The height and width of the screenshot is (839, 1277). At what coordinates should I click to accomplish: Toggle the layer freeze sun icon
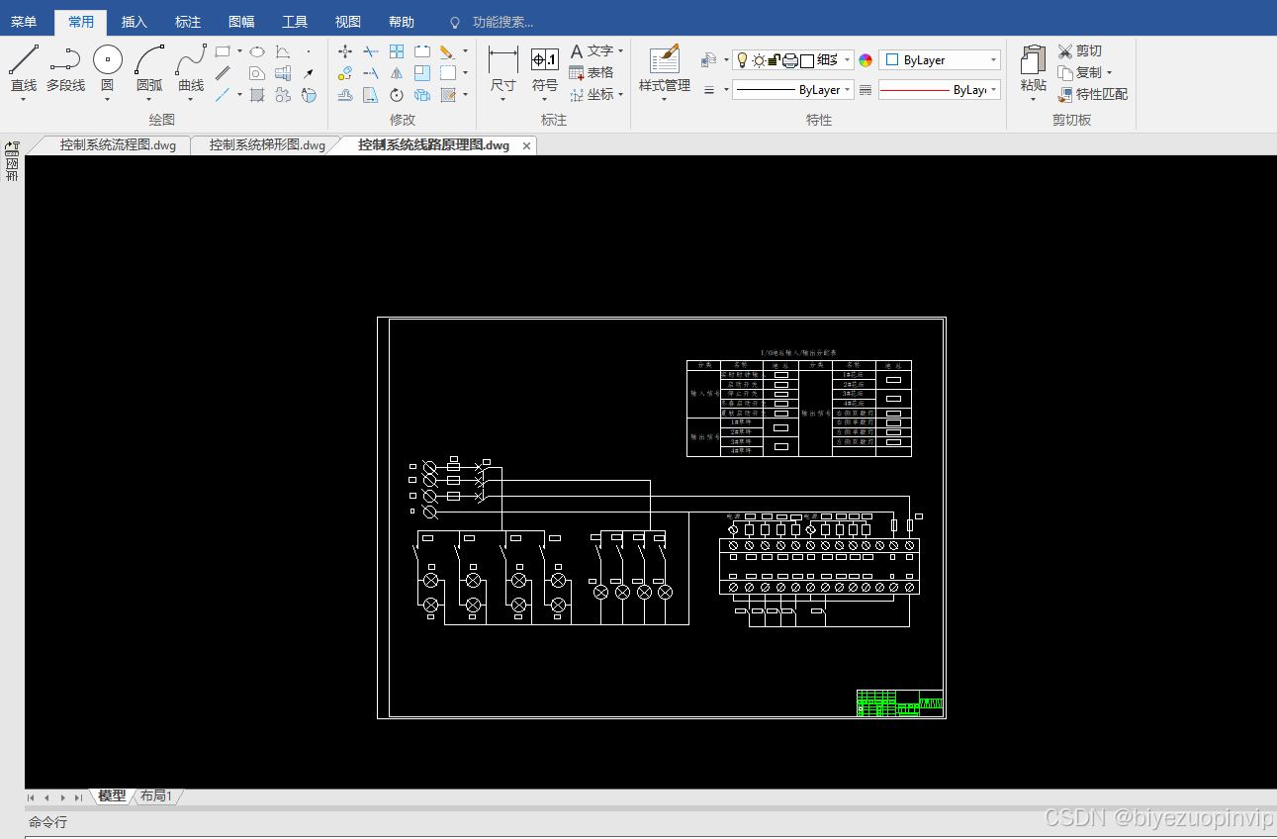tap(759, 60)
